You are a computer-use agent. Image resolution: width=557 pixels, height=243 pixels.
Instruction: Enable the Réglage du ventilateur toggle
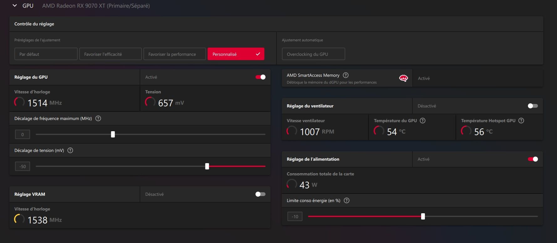(x=533, y=106)
